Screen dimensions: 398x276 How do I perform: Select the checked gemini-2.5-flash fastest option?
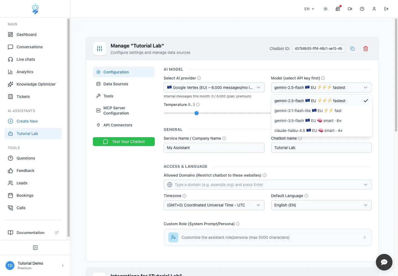click(x=321, y=101)
